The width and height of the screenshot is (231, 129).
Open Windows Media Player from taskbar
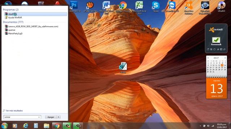coord(15,126)
